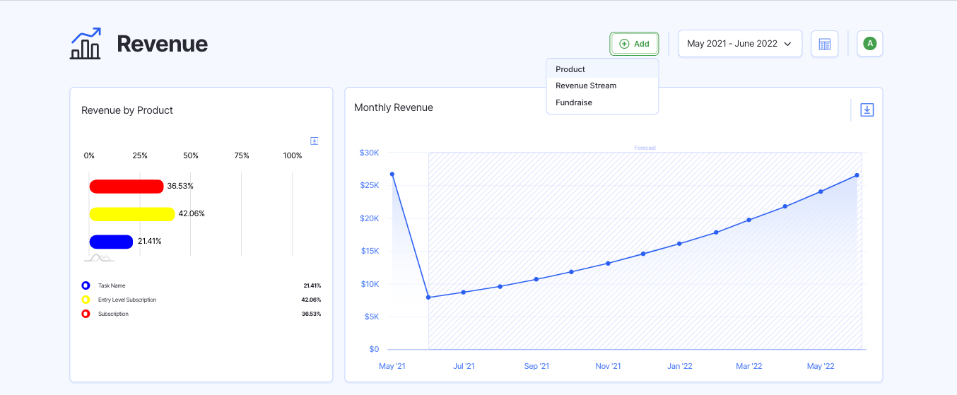Image resolution: width=957 pixels, height=395 pixels.
Task: Toggle the blue Task Name legend marker
Action: 86,285
